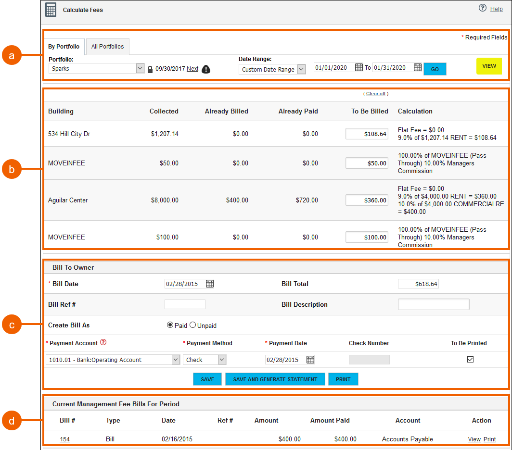
Task: Switch to the All Portfolios tab
Action: click(107, 46)
